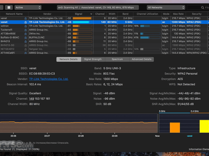Select the ATT3Bmf65E network row
This screenshot has width=209, height=156.
(x=104, y=33)
